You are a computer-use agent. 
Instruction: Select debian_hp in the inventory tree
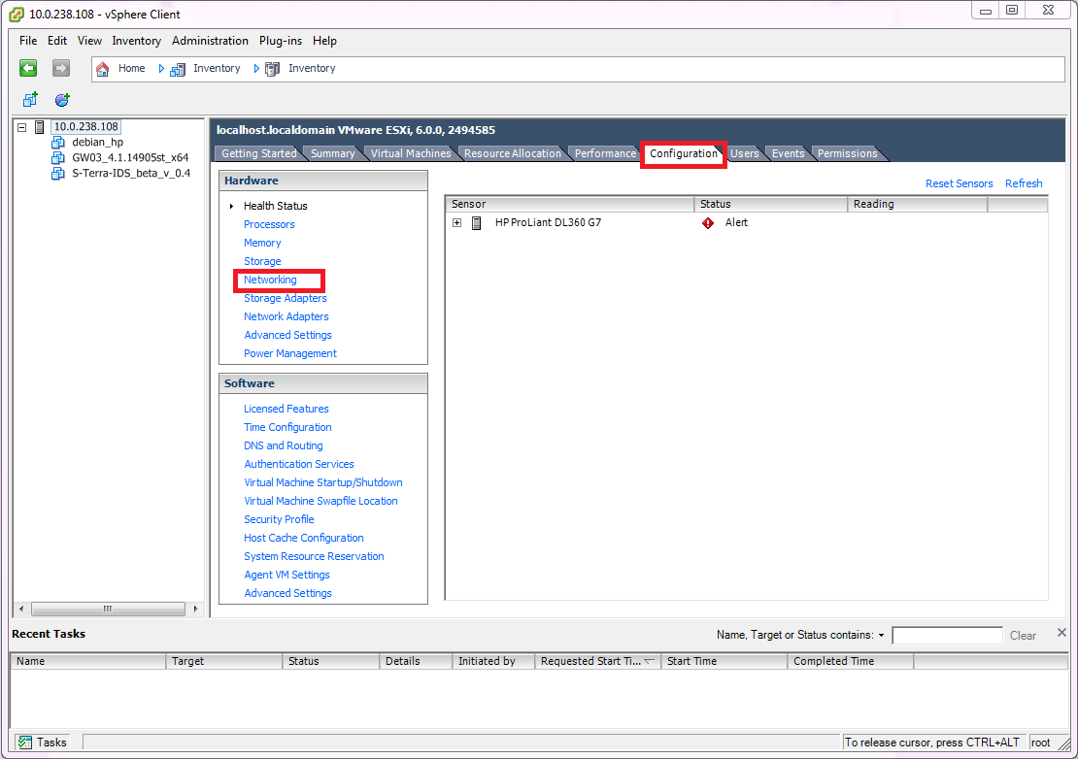click(98, 142)
